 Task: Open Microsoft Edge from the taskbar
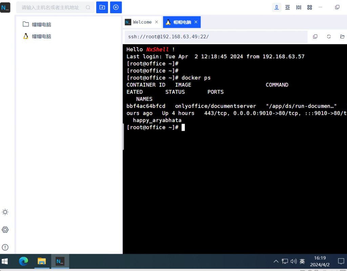pos(23,261)
